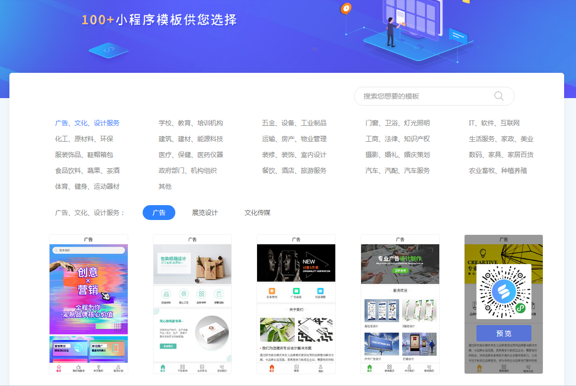The width and height of the screenshot is (576, 386).
Task: Select the 其他 category link
Action: click(x=165, y=186)
